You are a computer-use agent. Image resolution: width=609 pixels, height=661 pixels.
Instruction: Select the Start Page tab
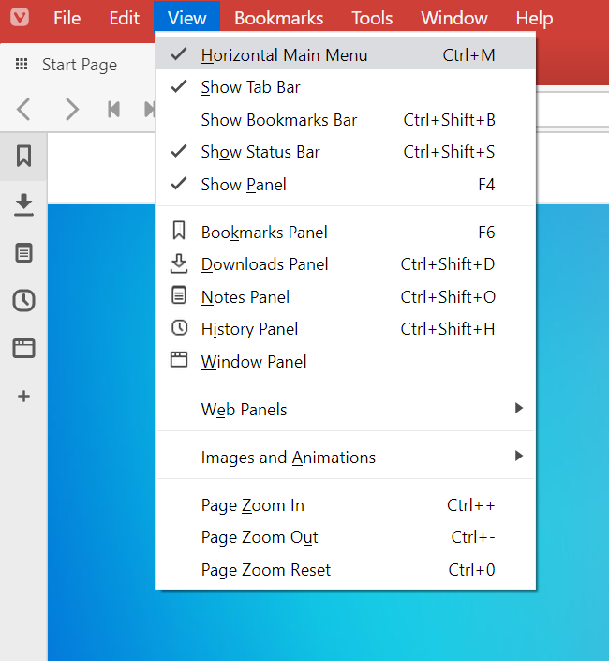78,65
